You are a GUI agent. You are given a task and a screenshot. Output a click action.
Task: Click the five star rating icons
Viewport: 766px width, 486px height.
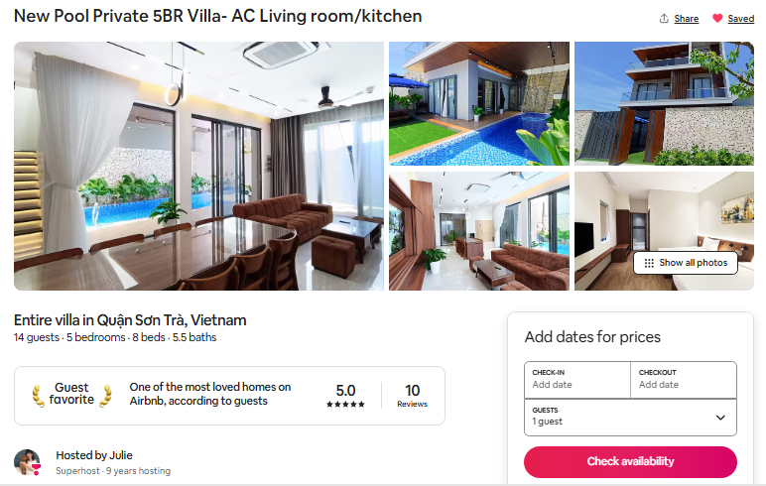tap(345, 405)
